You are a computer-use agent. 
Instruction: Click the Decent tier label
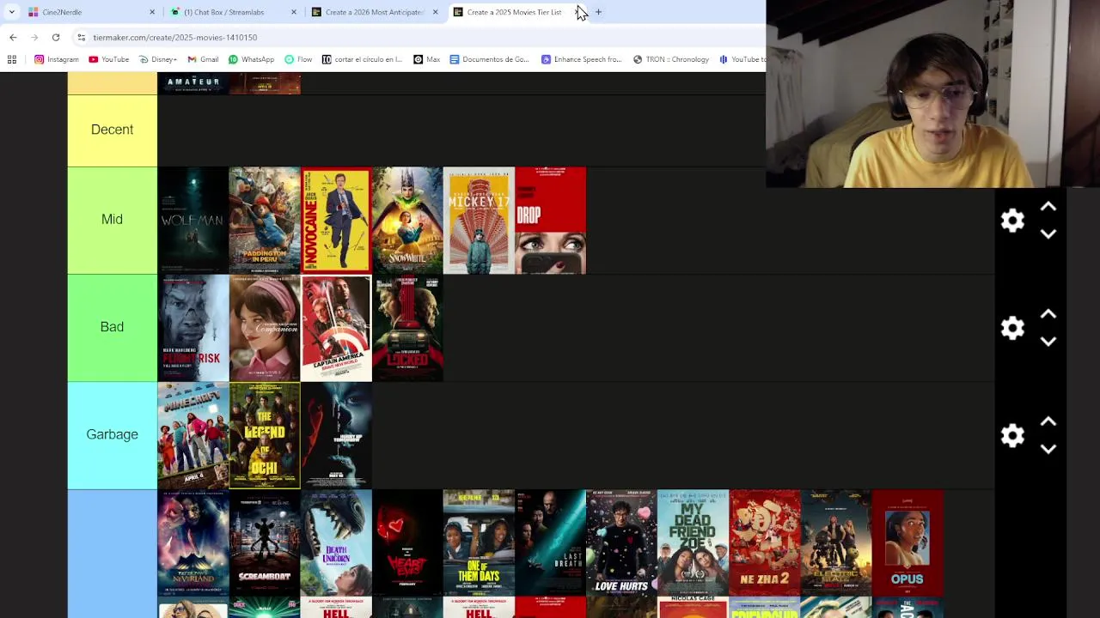[x=112, y=130]
